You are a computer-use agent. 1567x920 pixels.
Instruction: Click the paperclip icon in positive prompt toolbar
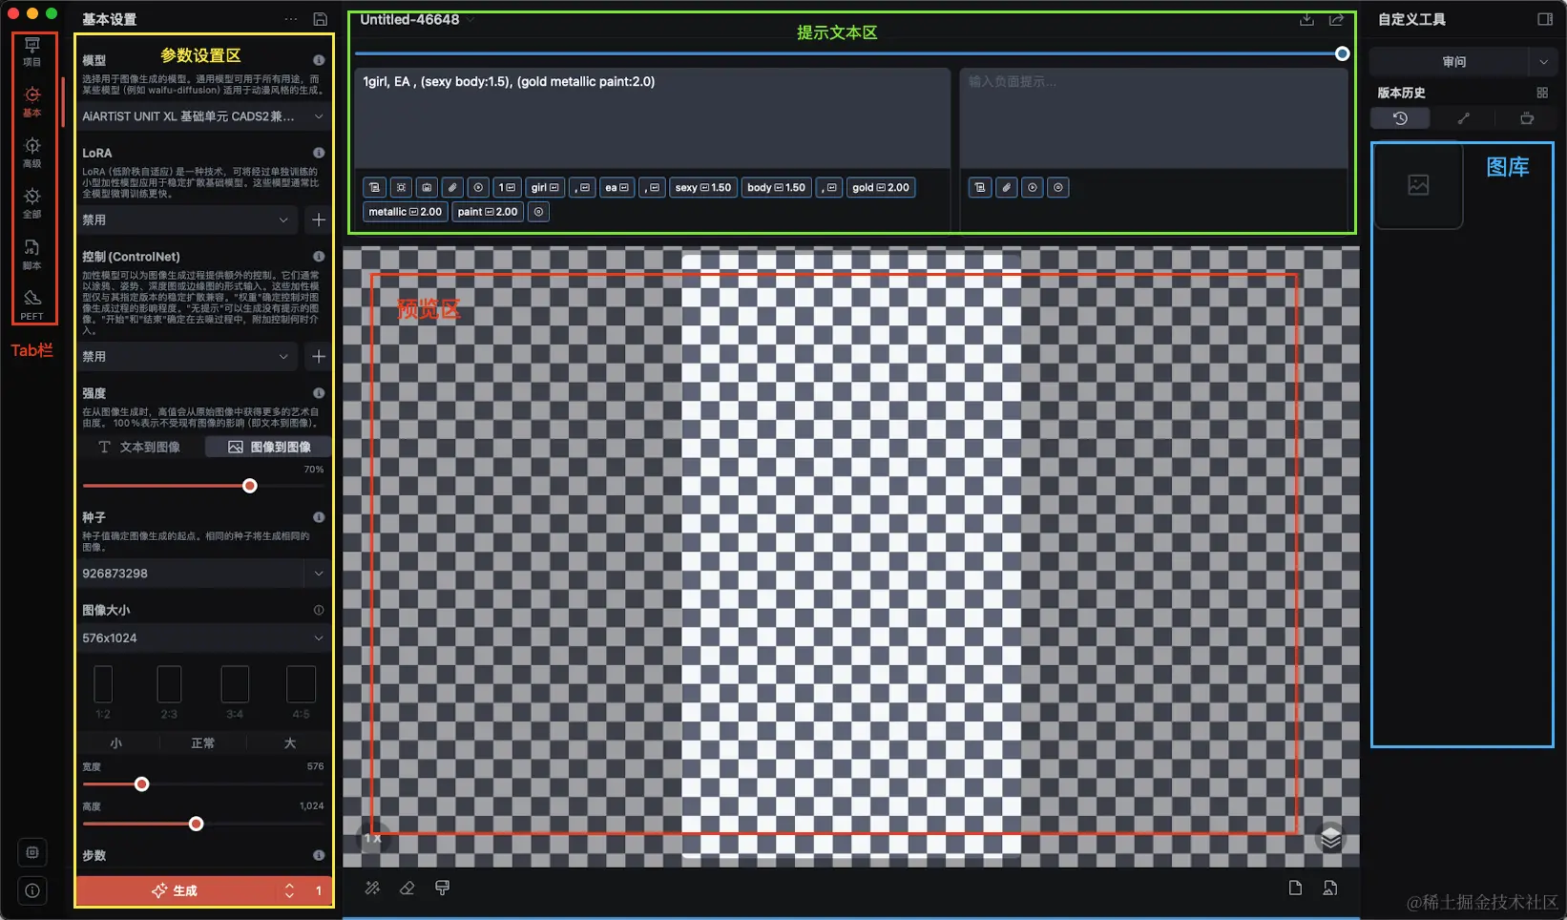click(452, 187)
